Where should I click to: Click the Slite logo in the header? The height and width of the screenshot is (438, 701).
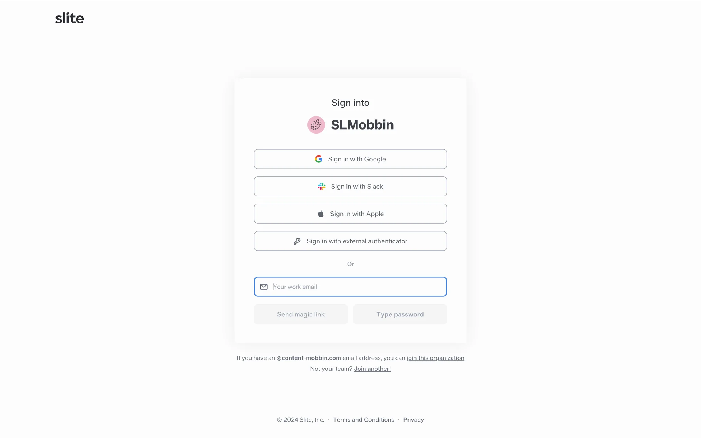(x=69, y=18)
